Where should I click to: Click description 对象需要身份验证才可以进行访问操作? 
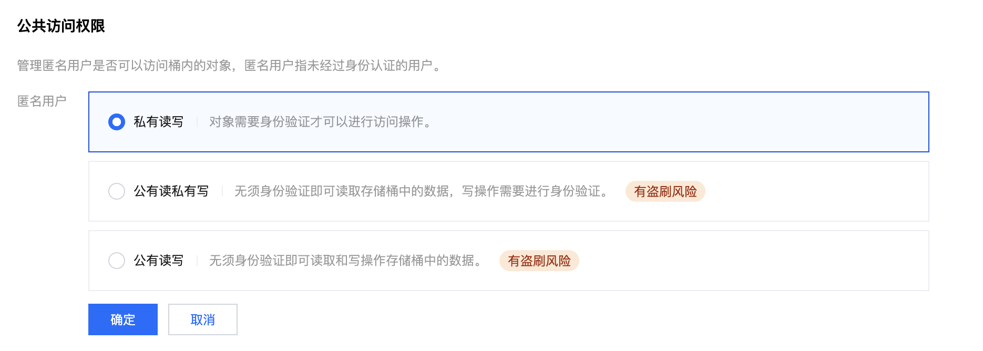[x=320, y=122]
